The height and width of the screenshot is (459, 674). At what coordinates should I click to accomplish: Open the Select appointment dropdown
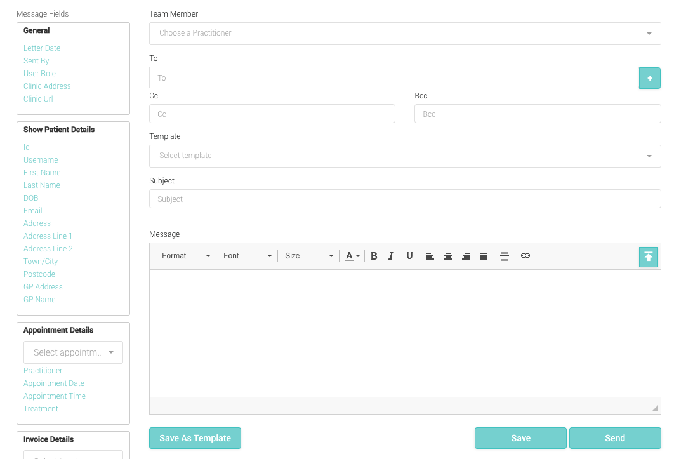(73, 352)
